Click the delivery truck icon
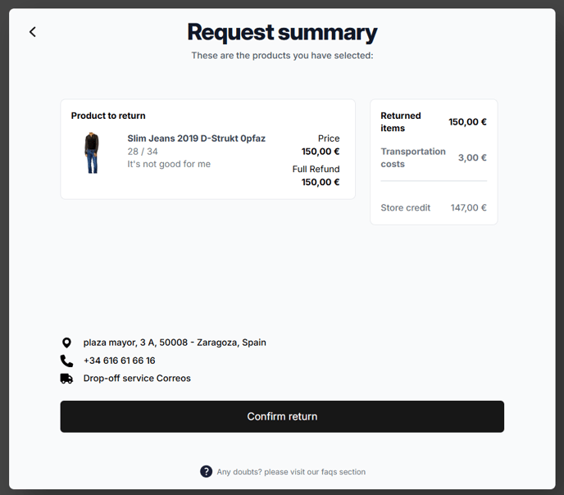564x495 pixels. [66, 379]
